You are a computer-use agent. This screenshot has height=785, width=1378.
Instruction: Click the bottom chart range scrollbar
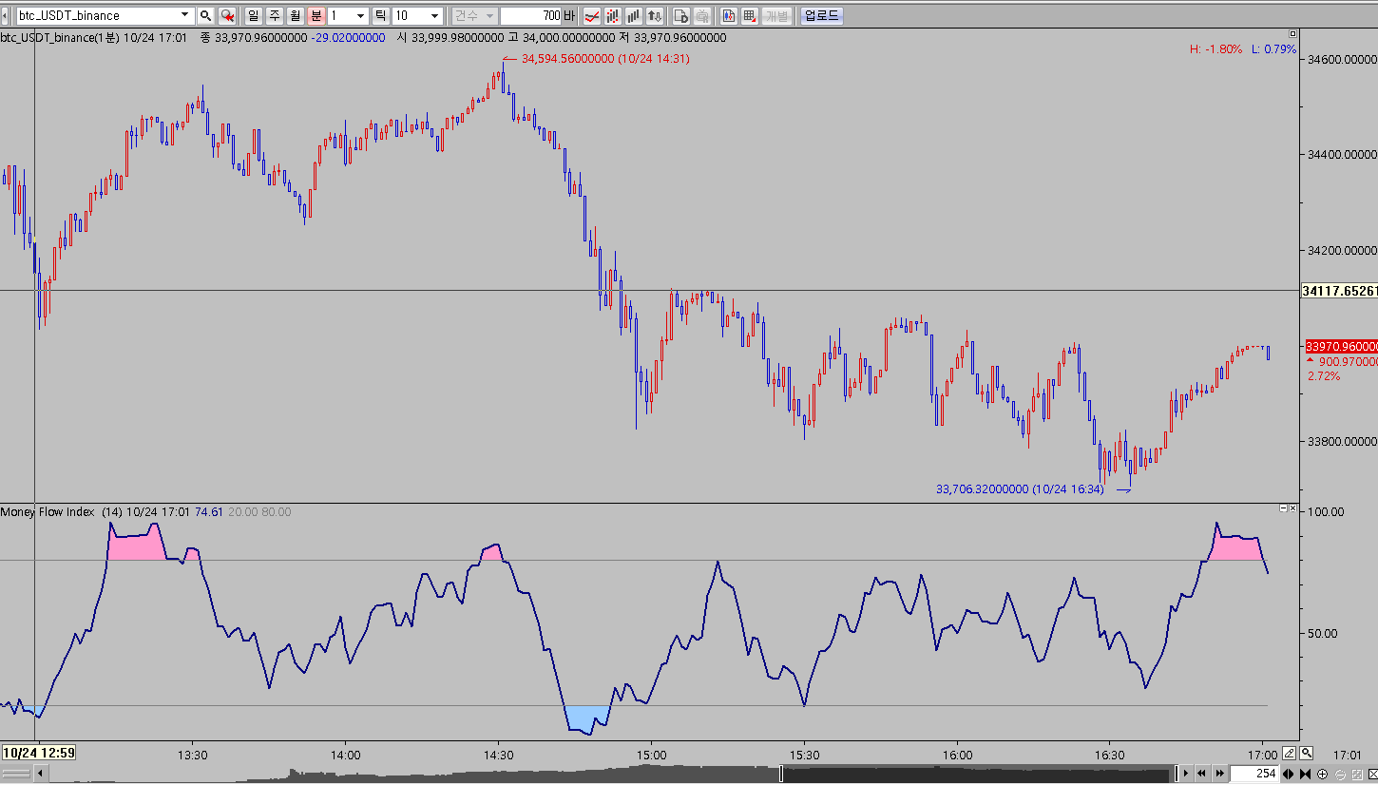coord(608,774)
